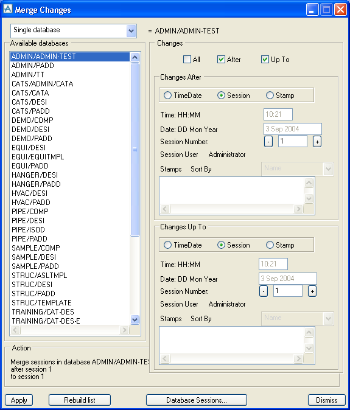Increase Session Number in Changes Up To
Viewport: 350px width, 410px height.
(x=312, y=291)
